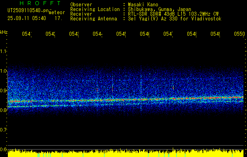Screen dimensions: 247x157
Task: Click 3el Yagi(V) Az 330 antenna text
Action: coord(175,19)
